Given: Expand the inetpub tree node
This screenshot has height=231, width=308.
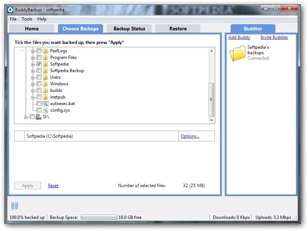Looking at the screenshot, I should (x=33, y=97).
